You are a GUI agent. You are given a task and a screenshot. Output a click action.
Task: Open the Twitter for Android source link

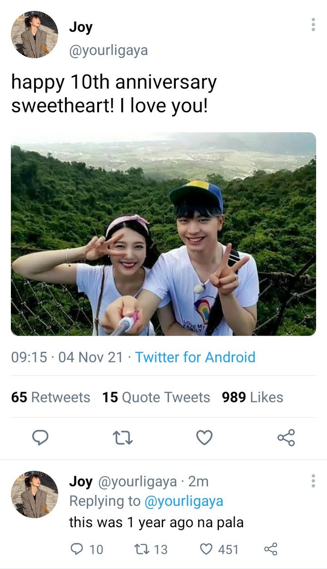[195, 357]
